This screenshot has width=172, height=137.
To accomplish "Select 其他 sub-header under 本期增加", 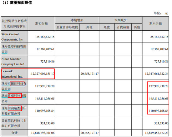I will click(89, 27).
